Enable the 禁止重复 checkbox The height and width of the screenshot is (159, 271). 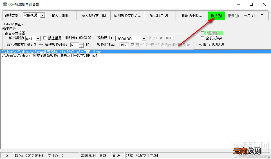click(x=45, y=38)
